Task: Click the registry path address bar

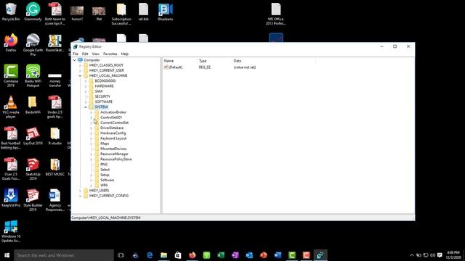Action: click(x=243, y=217)
